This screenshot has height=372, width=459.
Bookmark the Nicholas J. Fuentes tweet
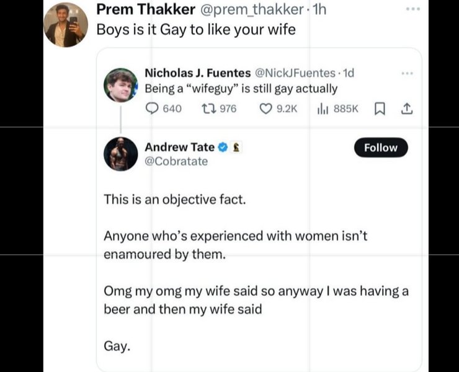click(x=381, y=108)
